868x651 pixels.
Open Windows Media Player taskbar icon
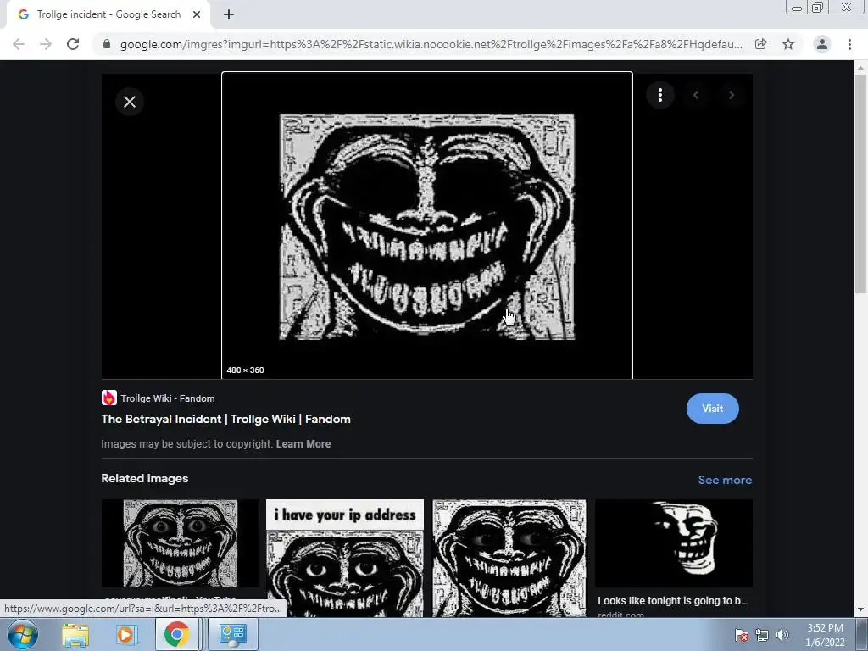click(126, 635)
